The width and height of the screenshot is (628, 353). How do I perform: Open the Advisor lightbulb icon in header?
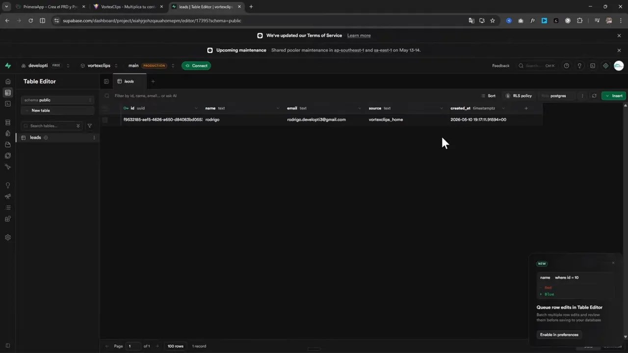579,66
